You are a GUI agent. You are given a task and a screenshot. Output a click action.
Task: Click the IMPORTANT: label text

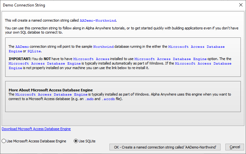pyautogui.click(x=20, y=59)
